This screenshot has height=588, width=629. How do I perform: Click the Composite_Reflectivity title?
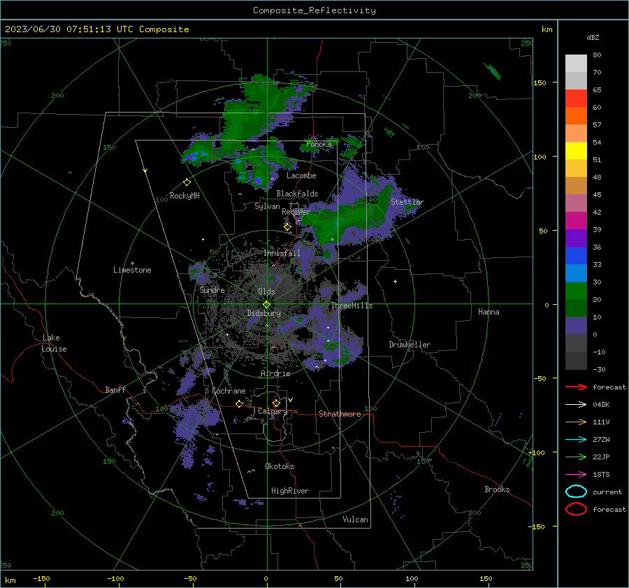(x=314, y=10)
